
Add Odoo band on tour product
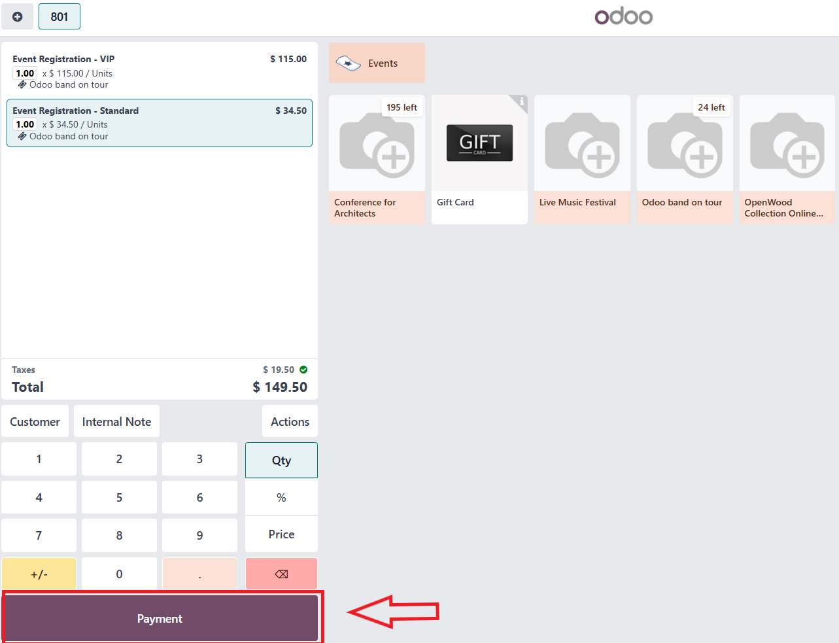685,160
